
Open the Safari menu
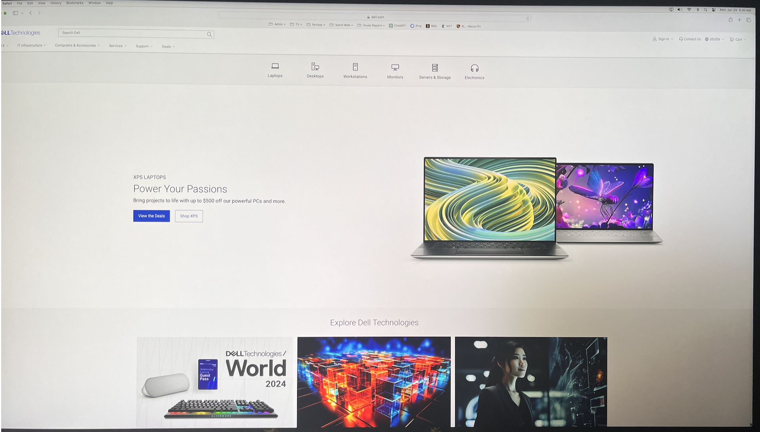coord(7,3)
